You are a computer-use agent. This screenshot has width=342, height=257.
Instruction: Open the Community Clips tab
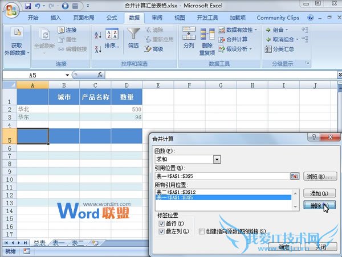[x=278, y=18]
